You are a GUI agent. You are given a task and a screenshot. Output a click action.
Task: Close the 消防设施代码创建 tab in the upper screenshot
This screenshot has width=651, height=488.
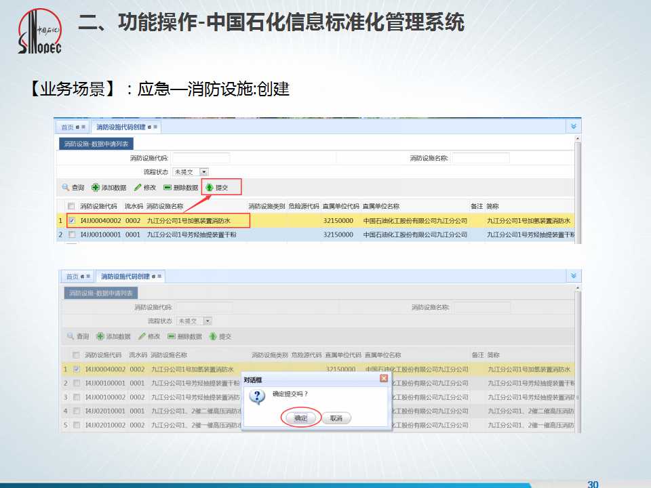155,127
